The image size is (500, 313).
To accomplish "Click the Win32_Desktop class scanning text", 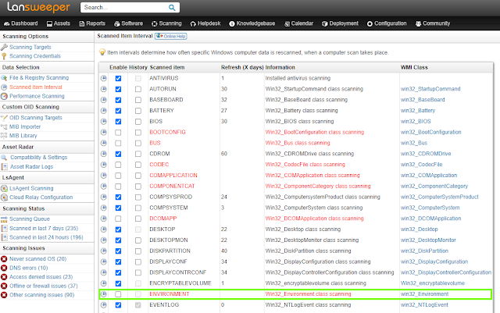I will click(x=303, y=229).
